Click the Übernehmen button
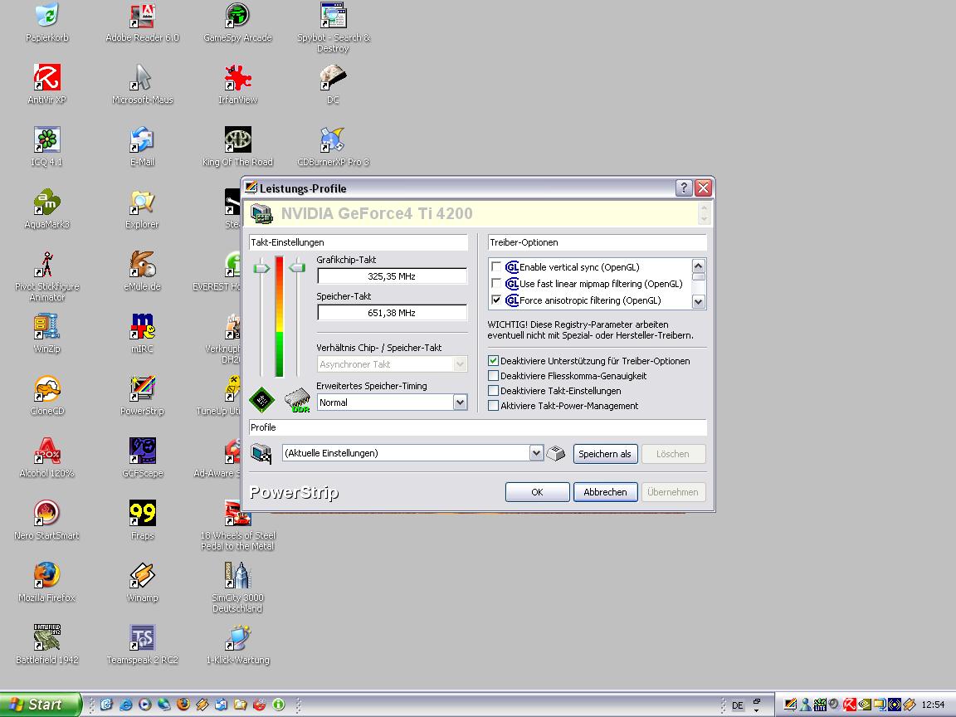This screenshot has height=717, width=956. (x=673, y=492)
